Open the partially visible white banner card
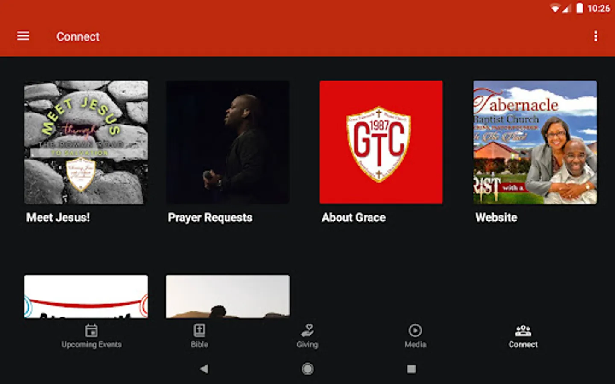The height and width of the screenshot is (384, 615). [86, 297]
